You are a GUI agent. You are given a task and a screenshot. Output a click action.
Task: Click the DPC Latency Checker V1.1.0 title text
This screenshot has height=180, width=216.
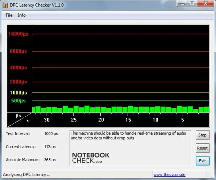pos(37,5)
